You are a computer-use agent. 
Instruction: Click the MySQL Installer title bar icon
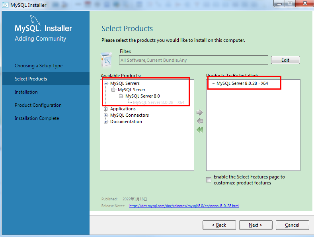[5, 5]
